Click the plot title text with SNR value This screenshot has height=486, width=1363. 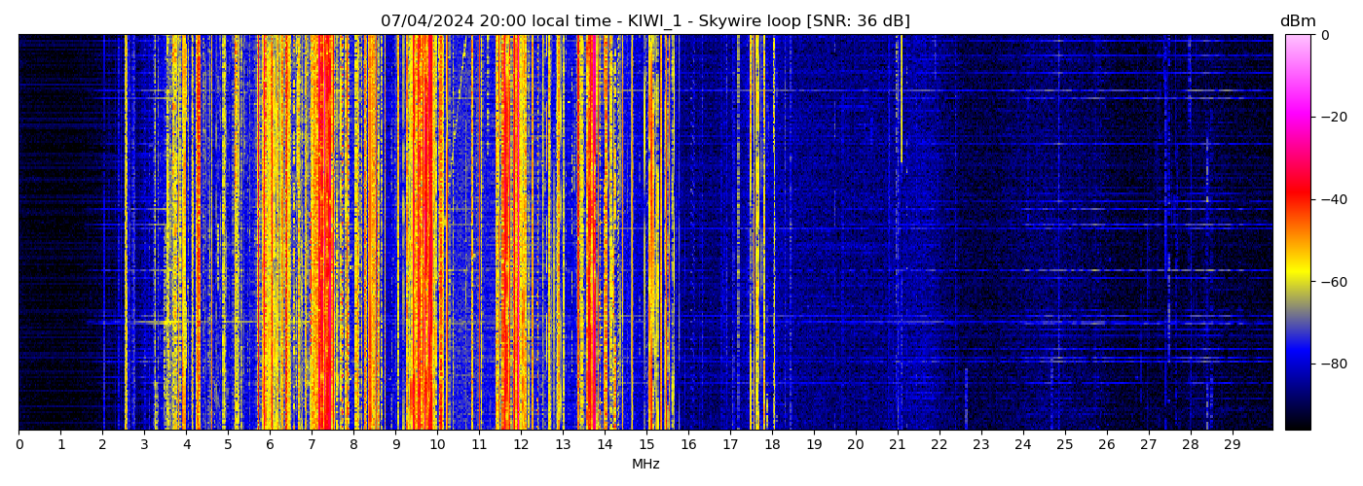click(645, 21)
